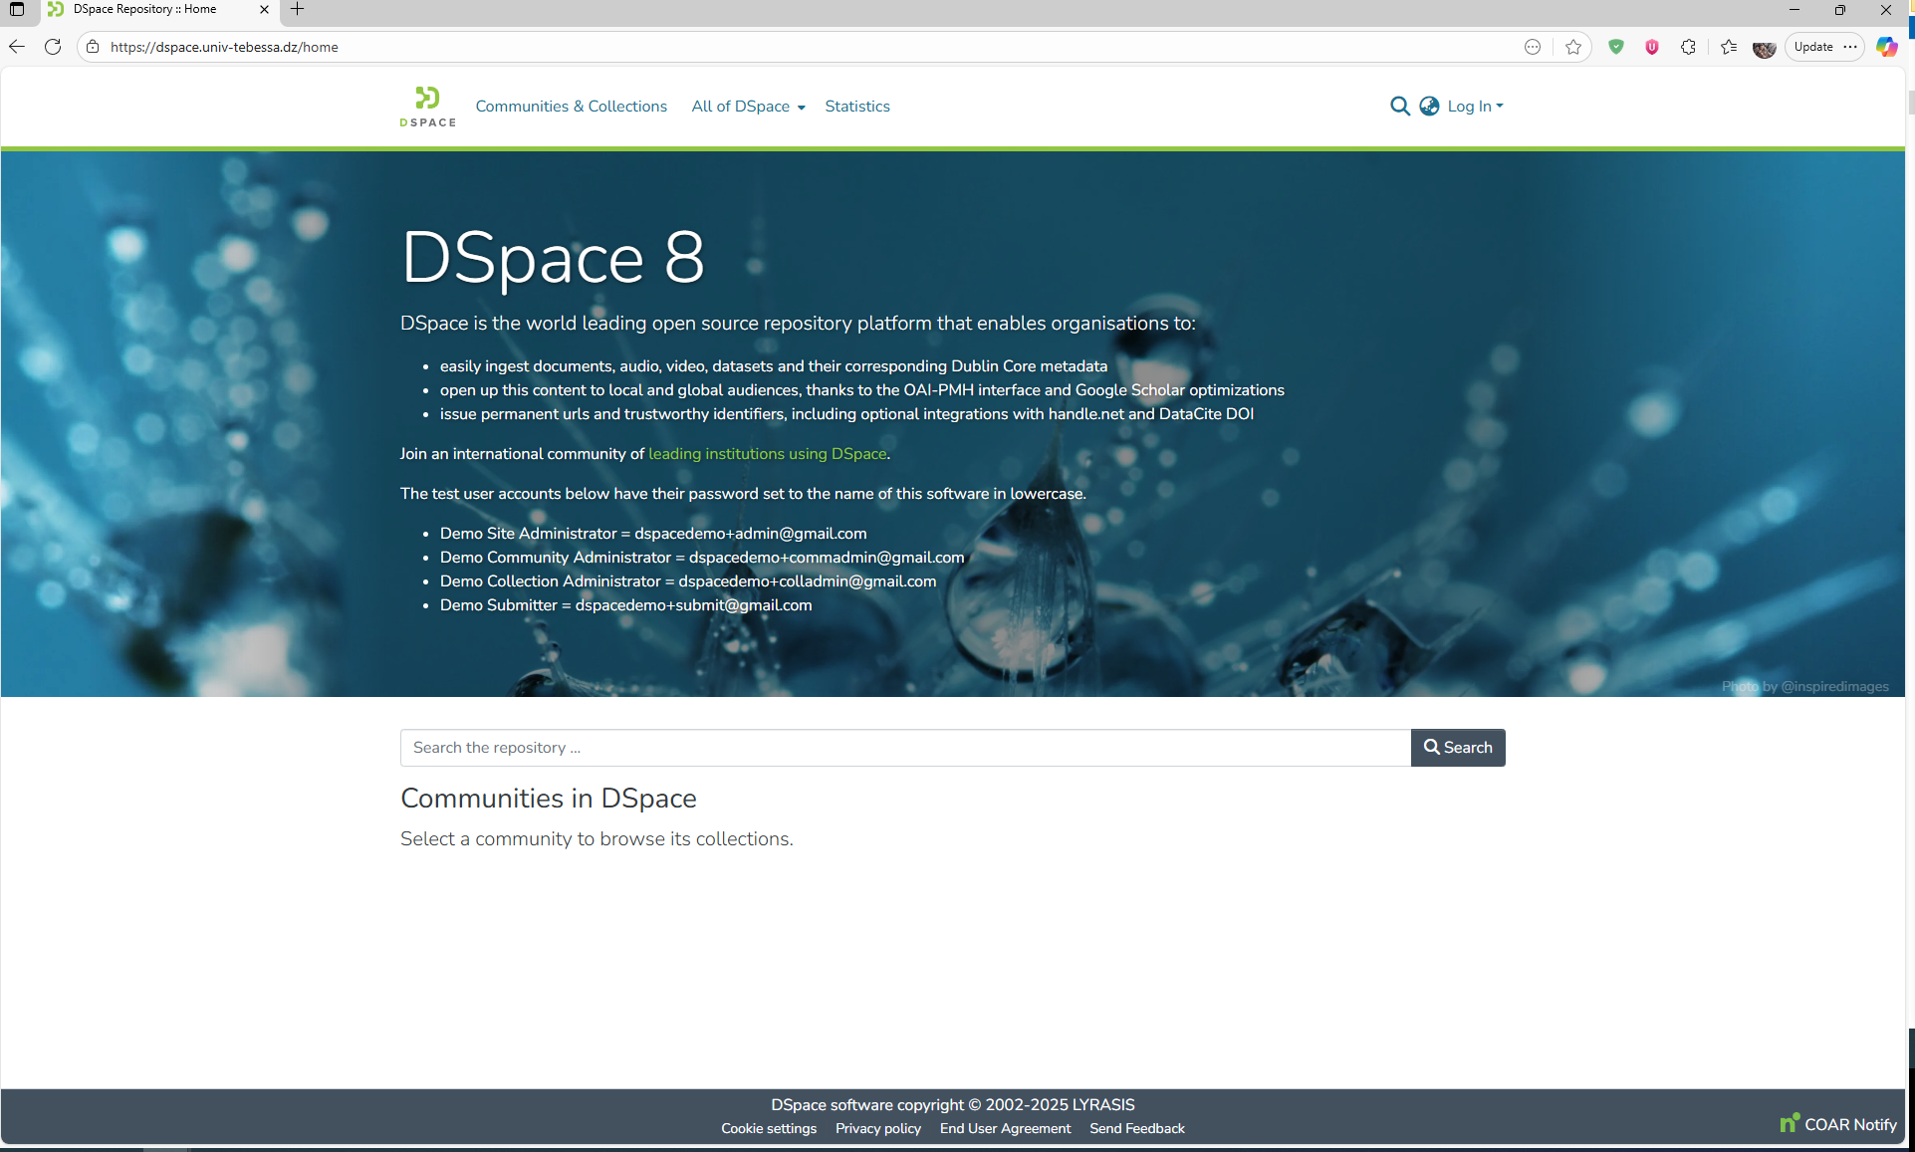Select the DSpace Repository Home tab

tap(144, 9)
